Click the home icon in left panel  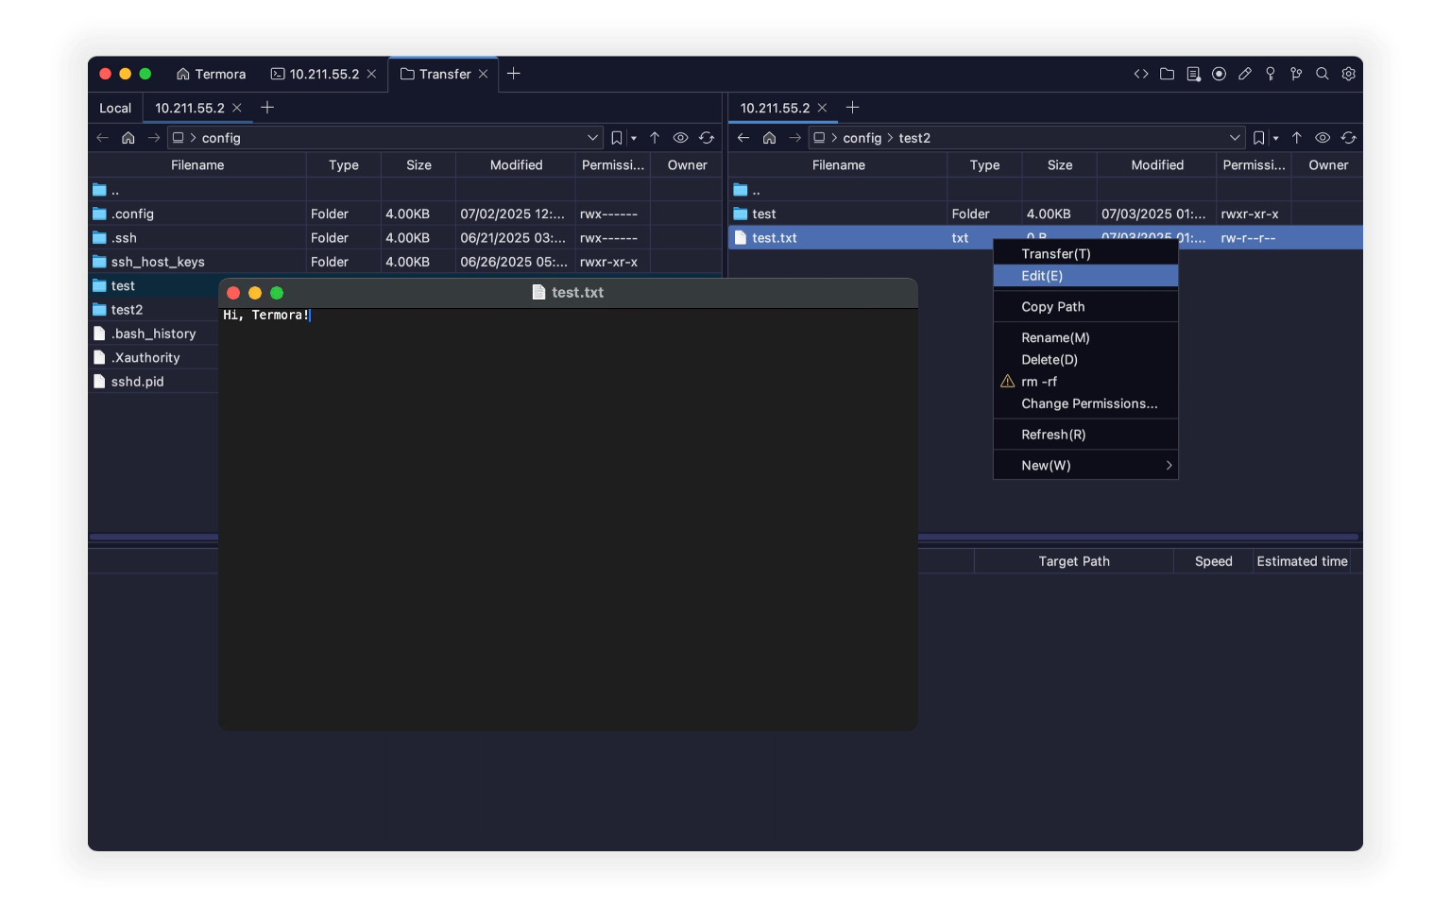click(x=128, y=138)
